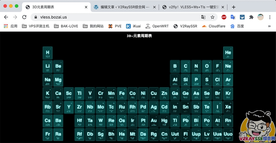Select the Helium element tile
This screenshot has height=143, width=276.
[228, 53]
